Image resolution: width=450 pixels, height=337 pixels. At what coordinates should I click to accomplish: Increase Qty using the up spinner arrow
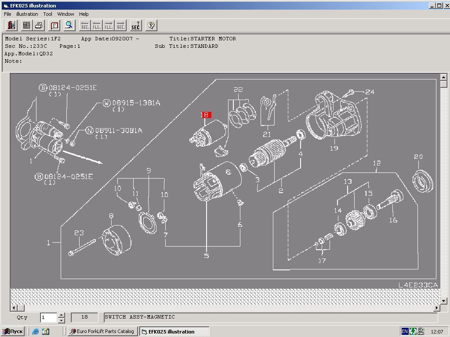click(x=61, y=315)
